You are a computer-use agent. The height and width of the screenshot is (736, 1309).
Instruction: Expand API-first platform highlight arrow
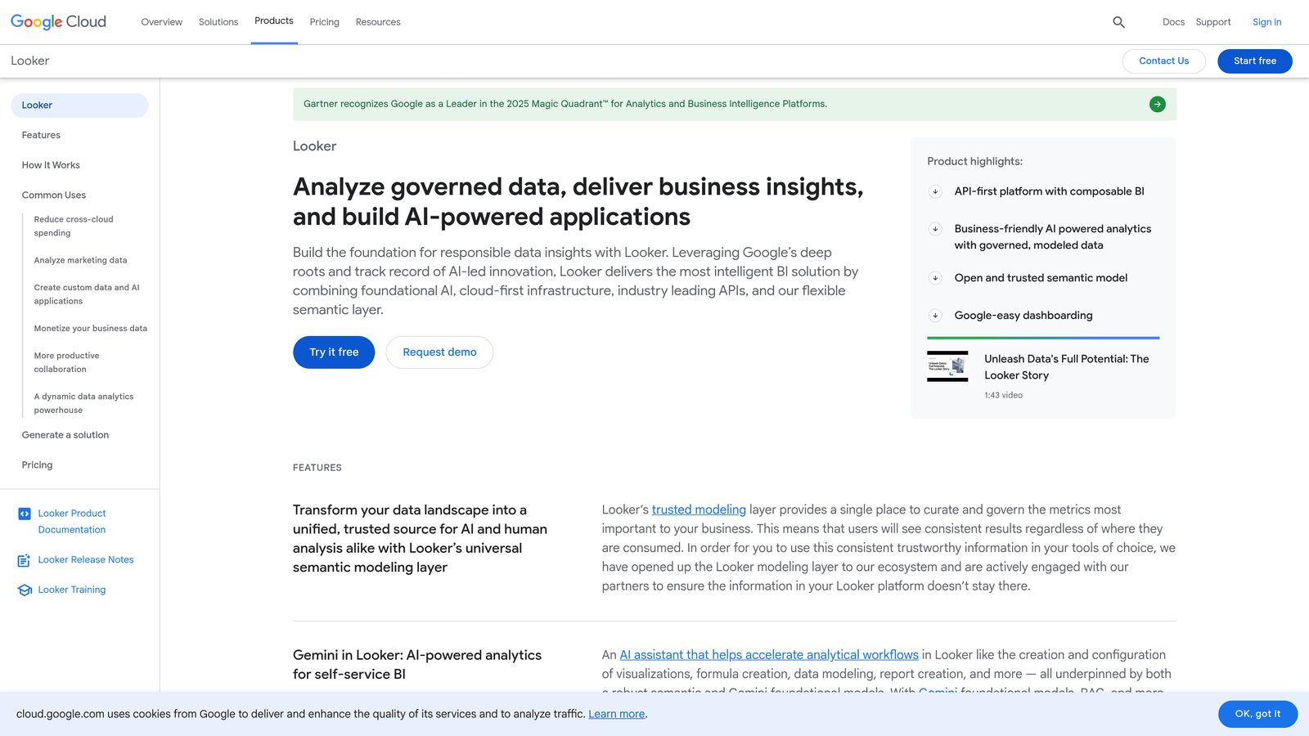(x=935, y=191)
